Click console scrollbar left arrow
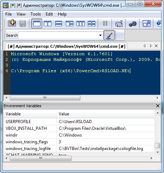 6,98
